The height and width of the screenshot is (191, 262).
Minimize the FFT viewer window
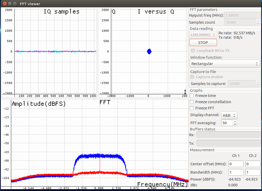[x=10, y=4]
